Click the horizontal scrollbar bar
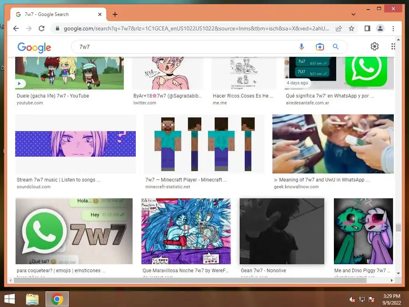The width and height of the screenshot is (409, 307). coord(190,280)
